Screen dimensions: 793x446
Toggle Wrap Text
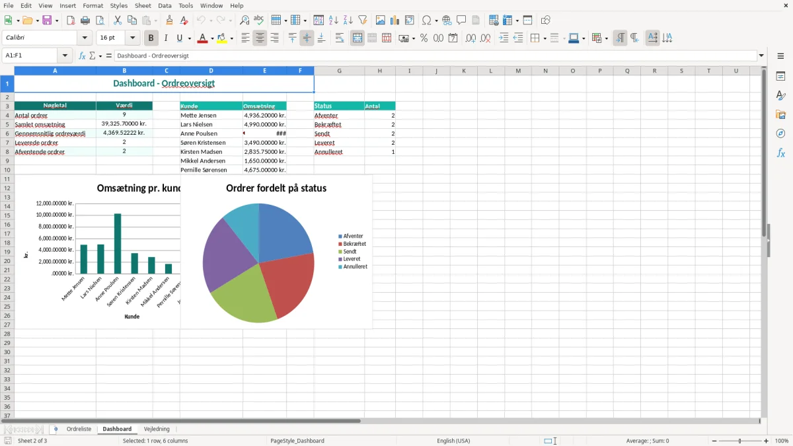[340, 38]
